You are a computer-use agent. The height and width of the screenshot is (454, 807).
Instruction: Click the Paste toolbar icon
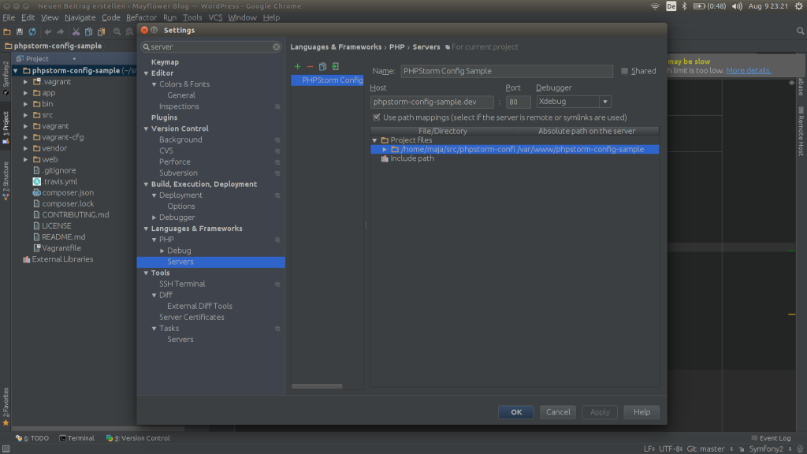coord(102,32)
